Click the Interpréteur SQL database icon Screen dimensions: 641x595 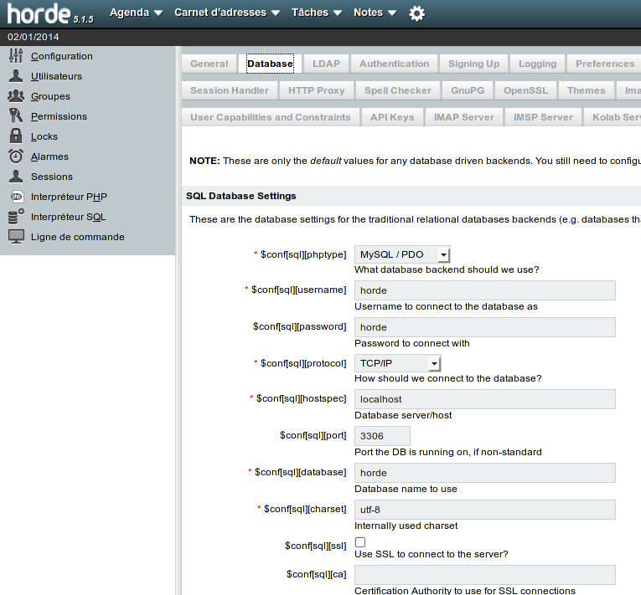[16, 217]
